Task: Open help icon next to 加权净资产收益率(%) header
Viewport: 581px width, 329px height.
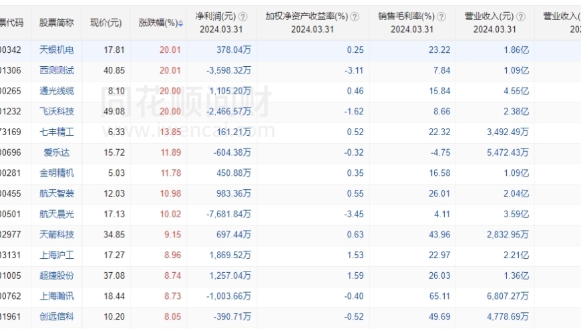Action: click(355, 17)
